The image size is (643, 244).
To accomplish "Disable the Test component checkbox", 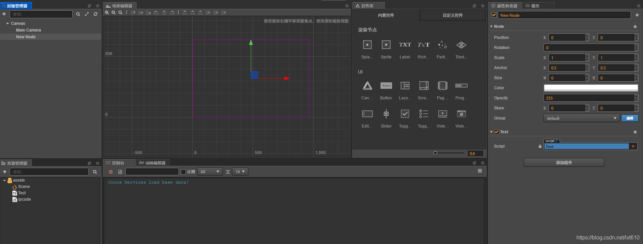I will pos(496,132).
